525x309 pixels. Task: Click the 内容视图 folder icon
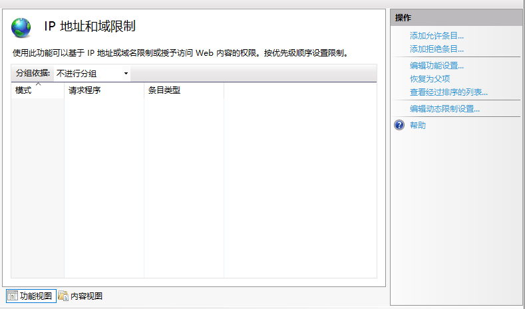pyautogui.click(x=63, y=296)
